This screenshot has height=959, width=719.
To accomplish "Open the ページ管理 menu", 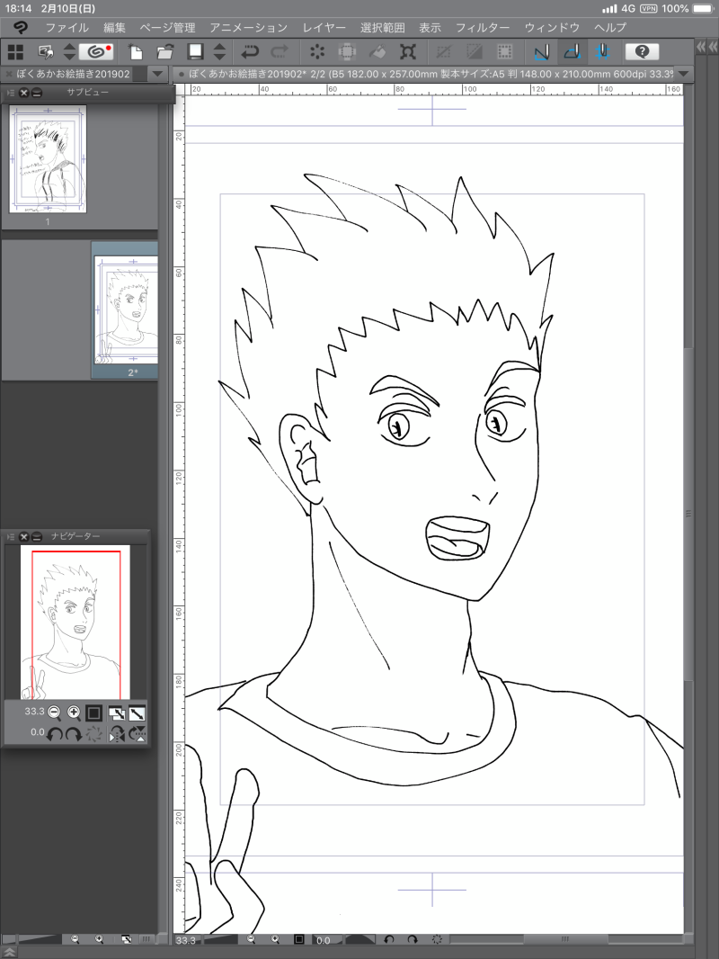I will tap(167, 28).
